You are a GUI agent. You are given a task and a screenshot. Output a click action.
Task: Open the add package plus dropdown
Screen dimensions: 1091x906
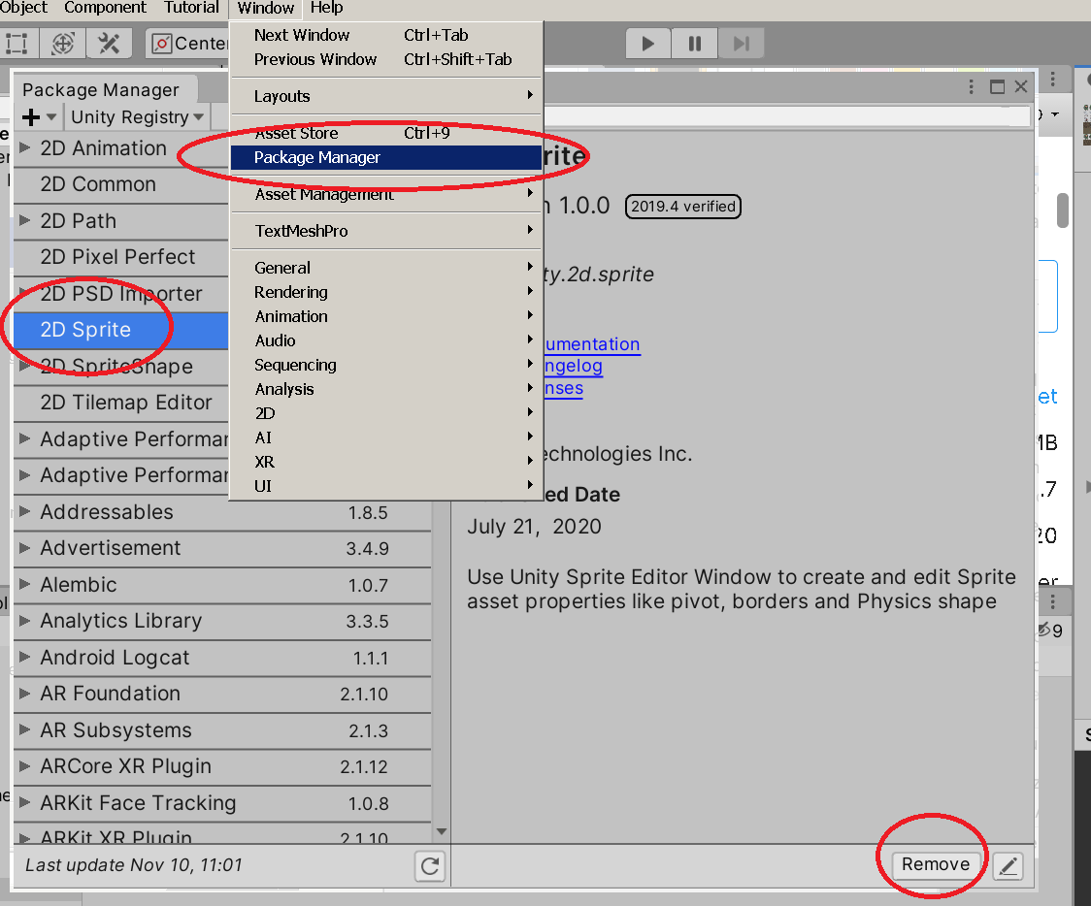click(39, 116)
